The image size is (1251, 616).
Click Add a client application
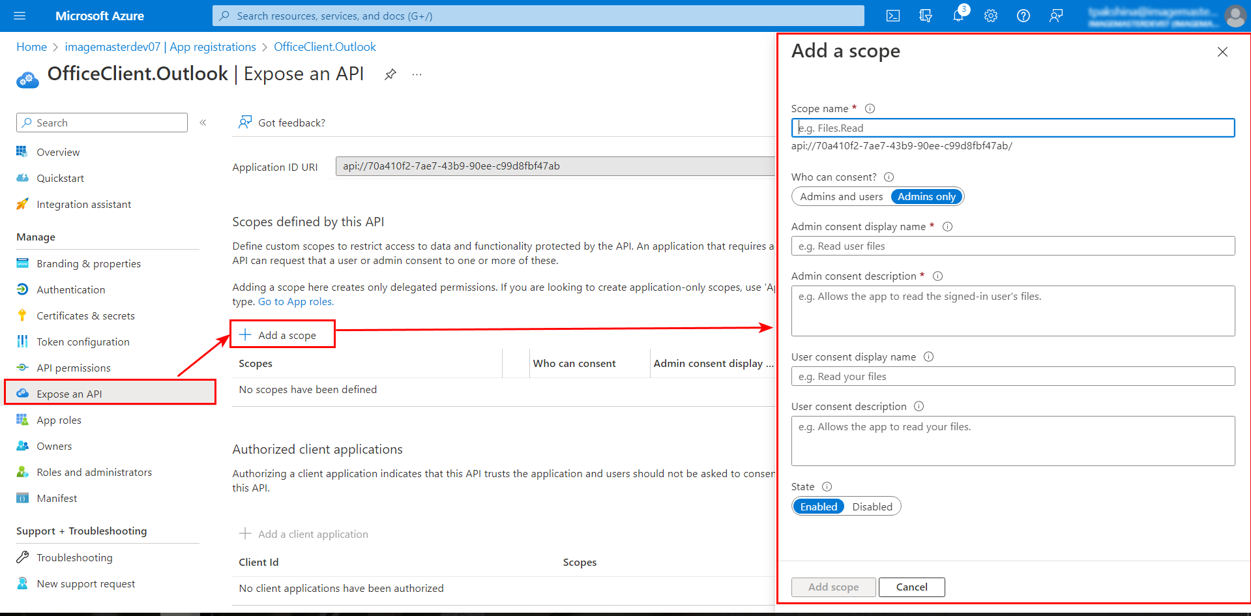(304, 534)
